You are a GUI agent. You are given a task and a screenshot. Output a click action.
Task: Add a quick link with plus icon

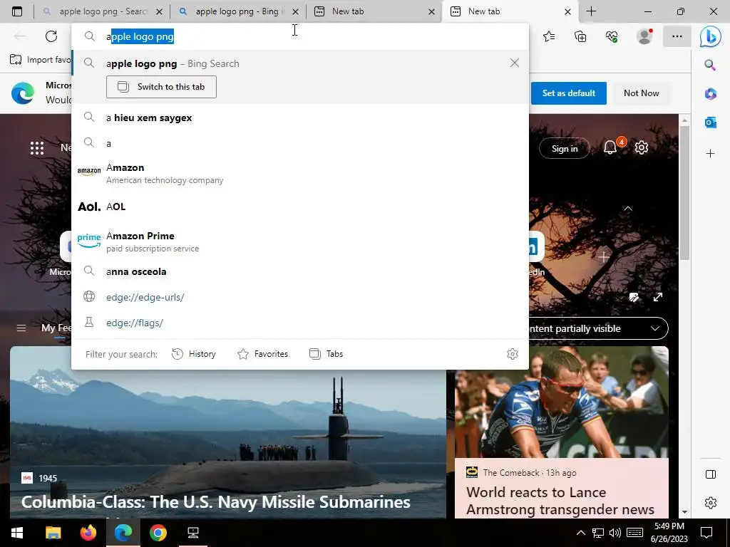pos(603,256)
